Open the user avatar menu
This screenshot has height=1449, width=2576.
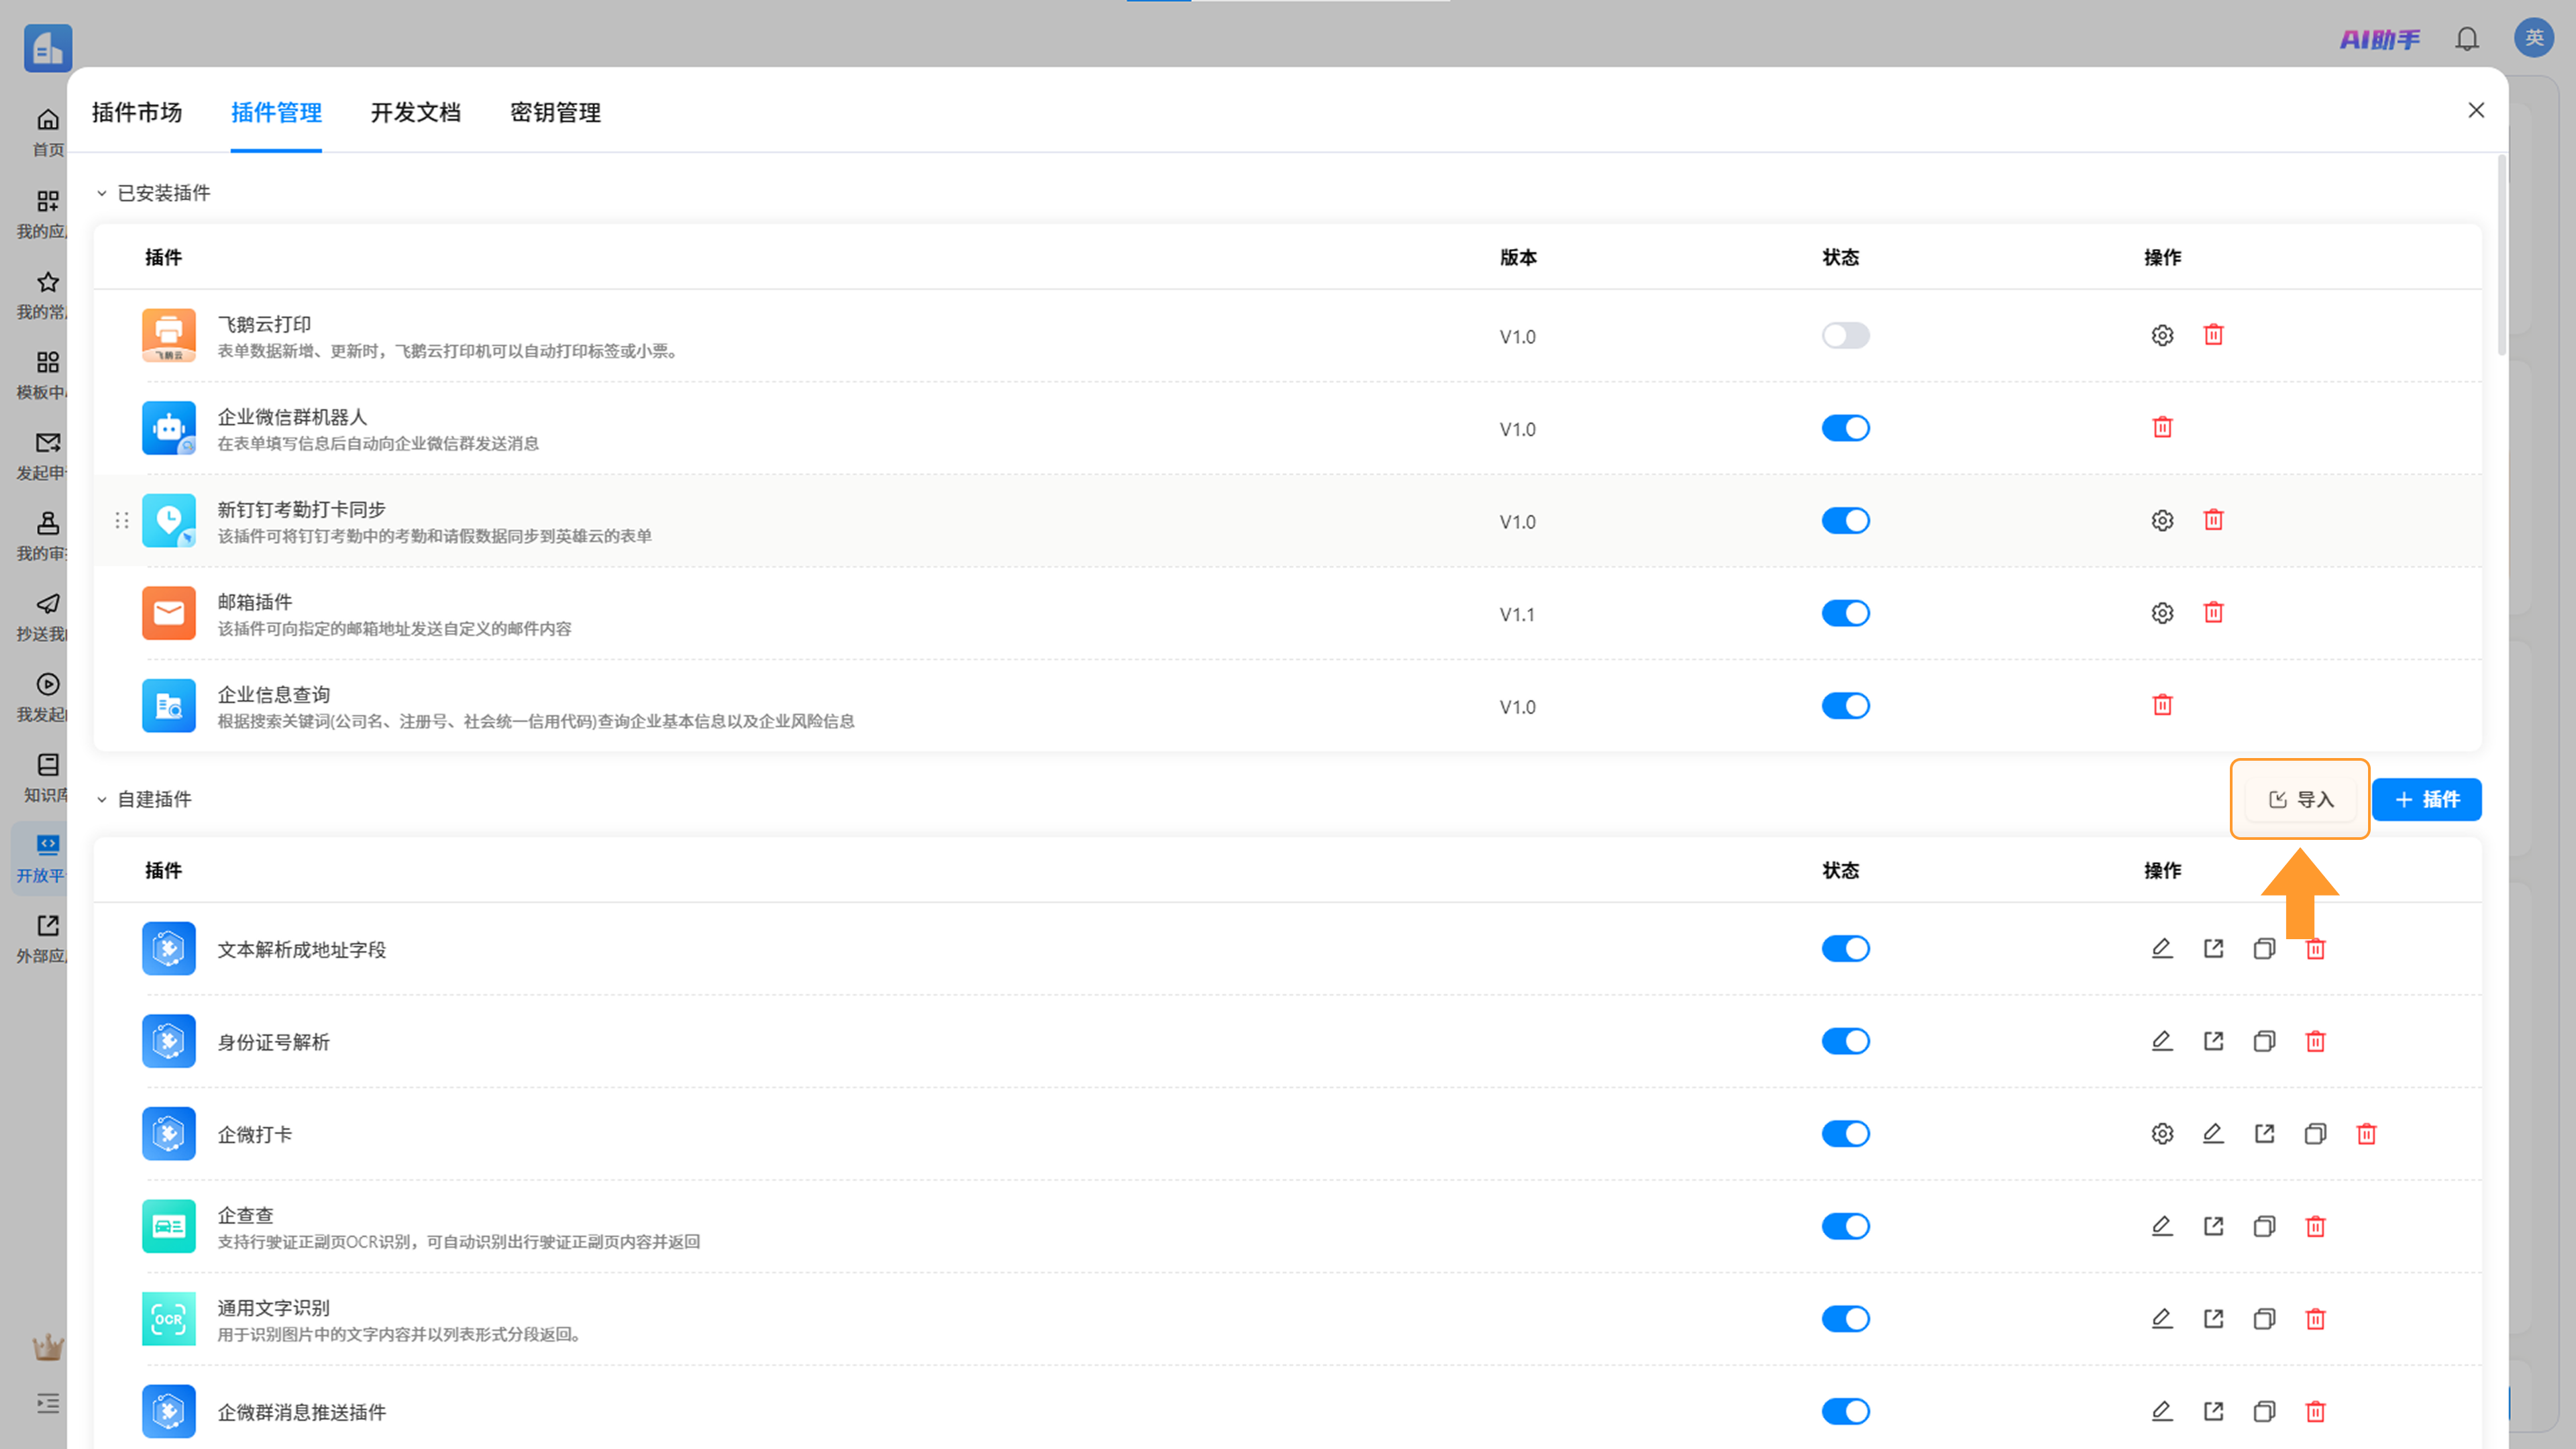(x=2534, y=38)
